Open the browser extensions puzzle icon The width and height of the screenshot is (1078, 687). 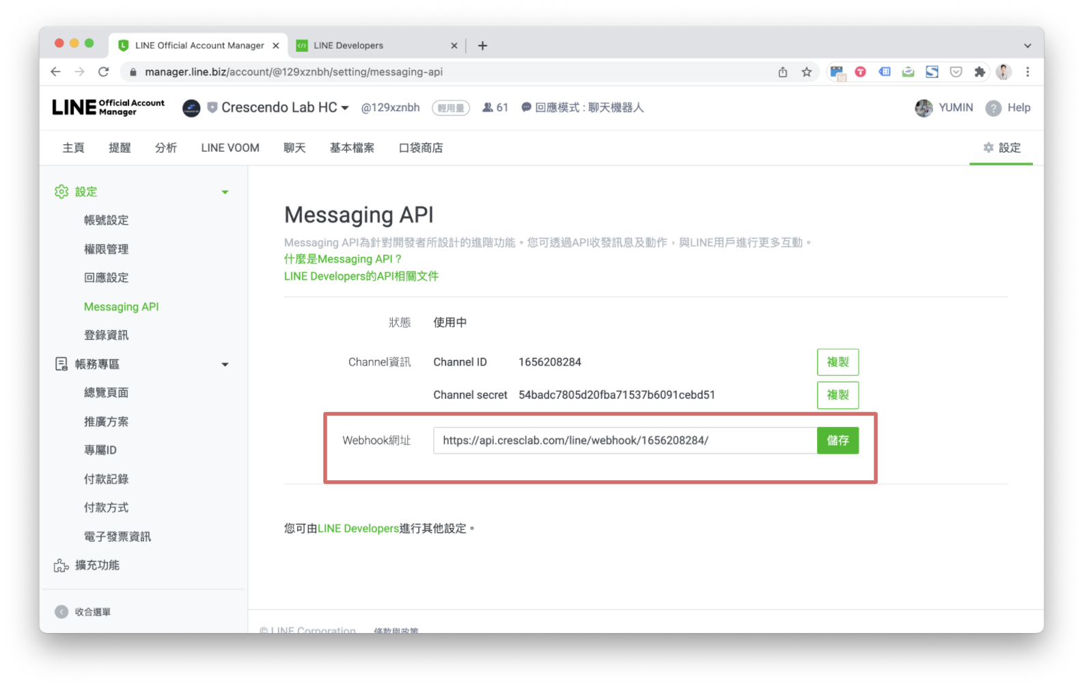(980, 72)
